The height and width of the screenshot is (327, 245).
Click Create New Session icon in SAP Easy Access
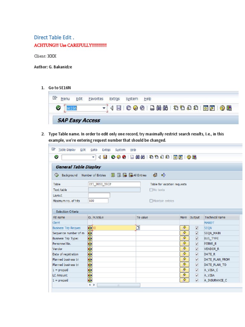(206, 108)
